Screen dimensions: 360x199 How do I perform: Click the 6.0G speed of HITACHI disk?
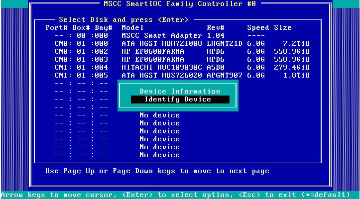coord(256,67)
